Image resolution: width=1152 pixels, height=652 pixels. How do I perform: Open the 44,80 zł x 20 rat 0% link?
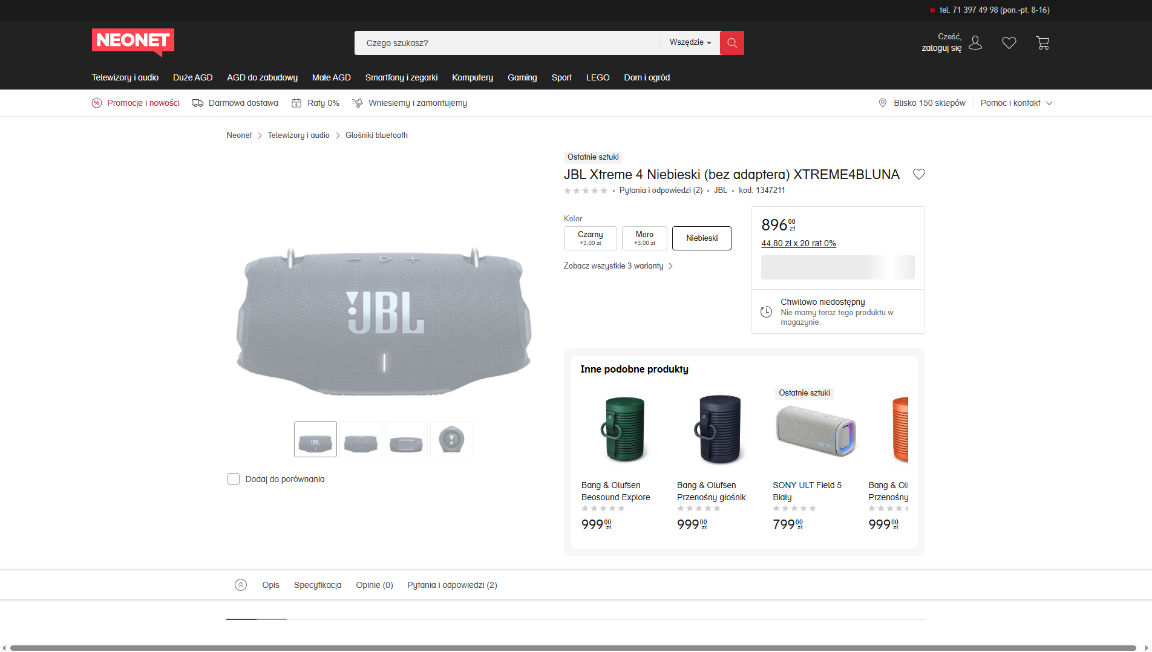pos(799,243)
